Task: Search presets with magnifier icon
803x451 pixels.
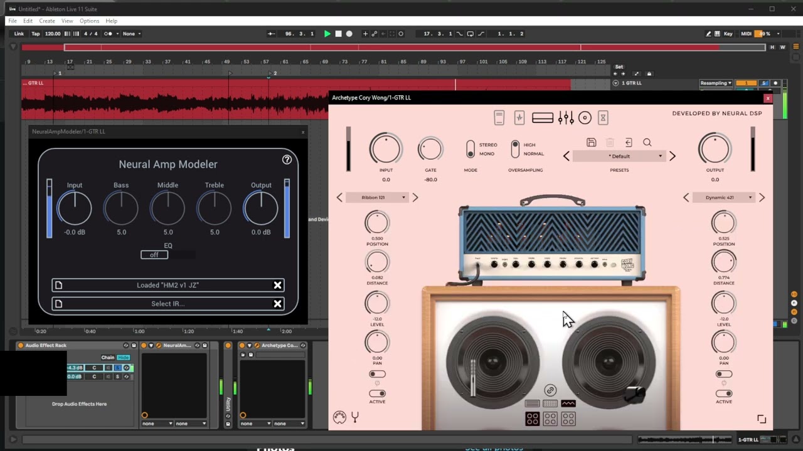Action: pyautogui.click(x=647, y=143)
